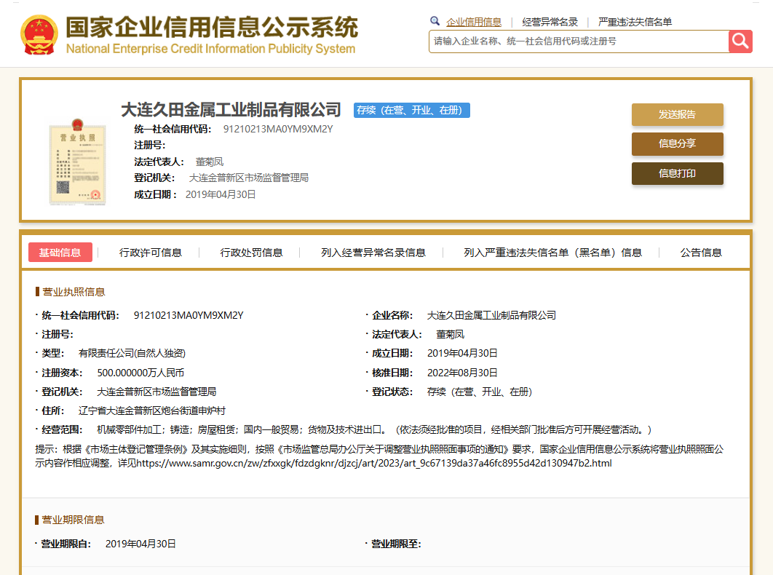Click the 存续 status badge

point(412,111)
